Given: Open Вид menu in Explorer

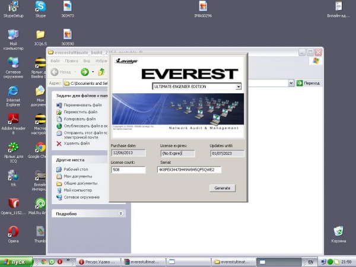Looking at the screenshot, I should coord(87,61).
